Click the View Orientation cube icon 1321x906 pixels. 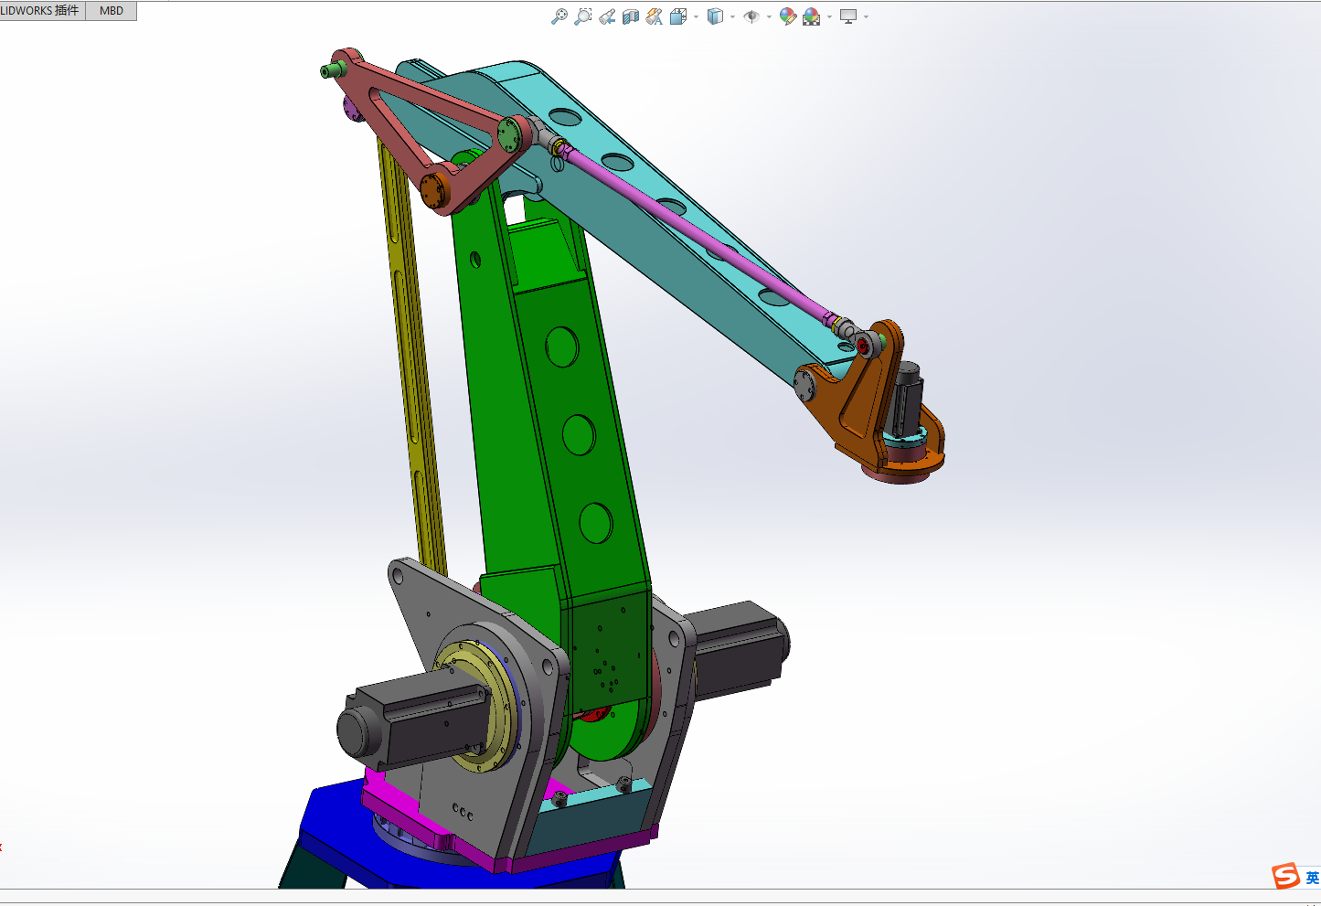point(678,16)
